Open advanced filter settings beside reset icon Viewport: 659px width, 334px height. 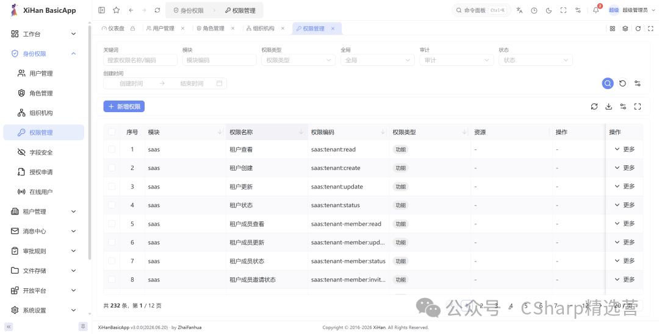[x=638, y=83]
